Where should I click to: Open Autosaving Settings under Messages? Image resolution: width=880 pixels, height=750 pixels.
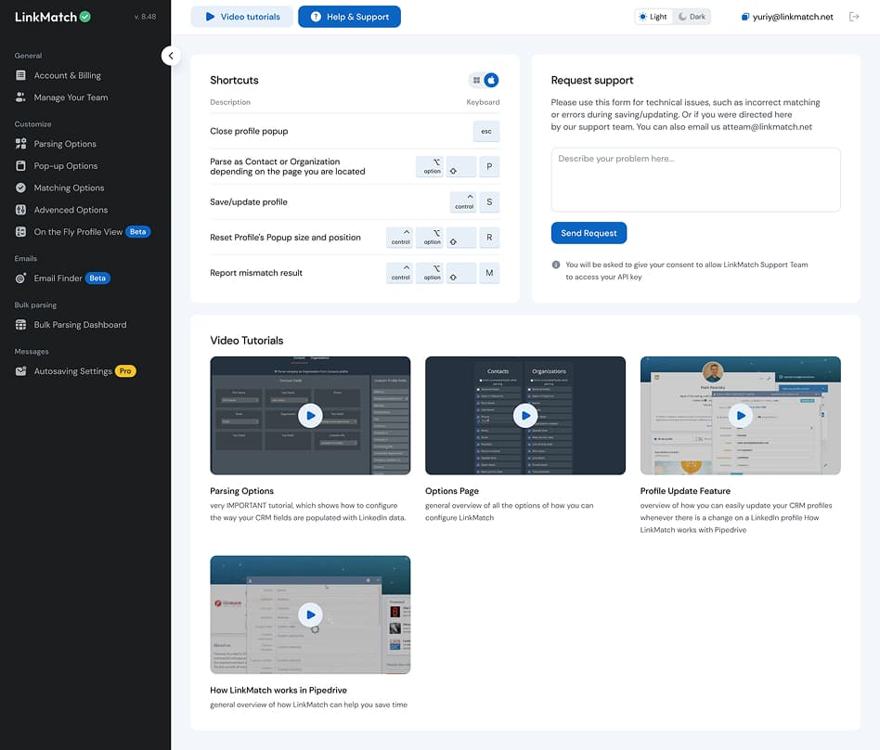point(73,370)
